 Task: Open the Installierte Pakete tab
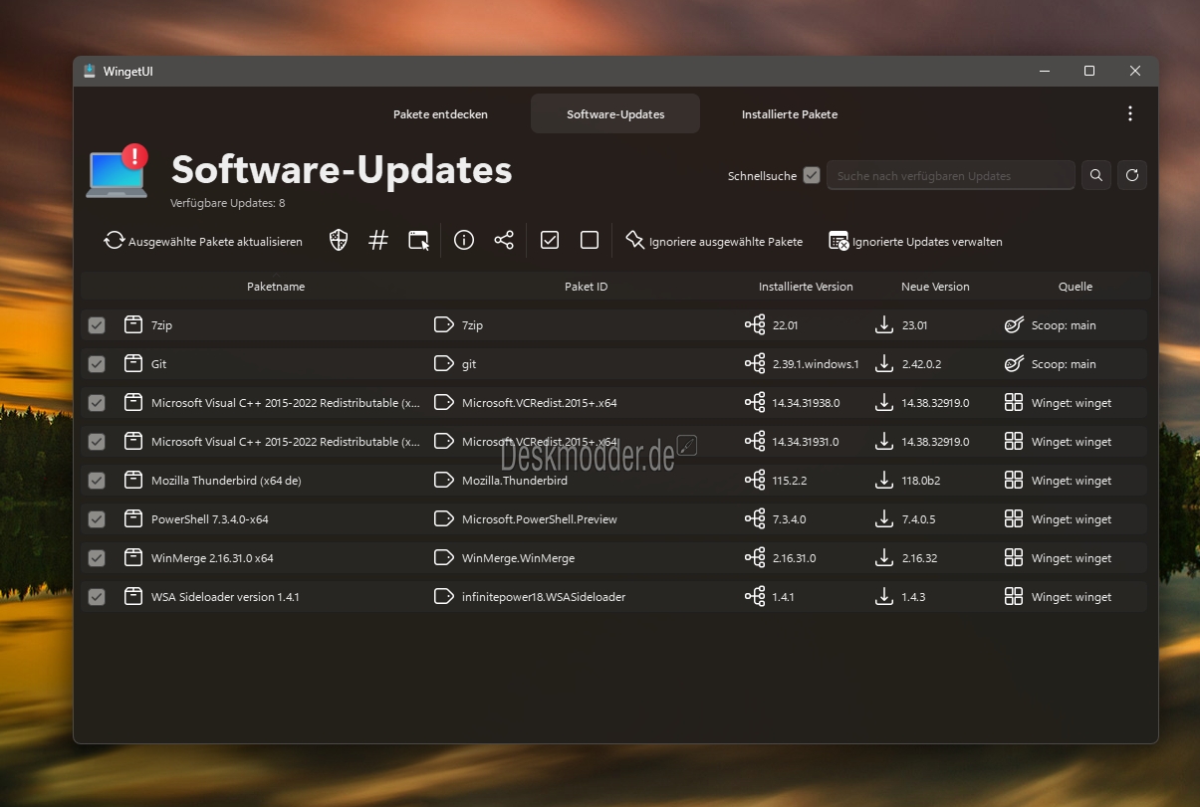click(790, 114)
